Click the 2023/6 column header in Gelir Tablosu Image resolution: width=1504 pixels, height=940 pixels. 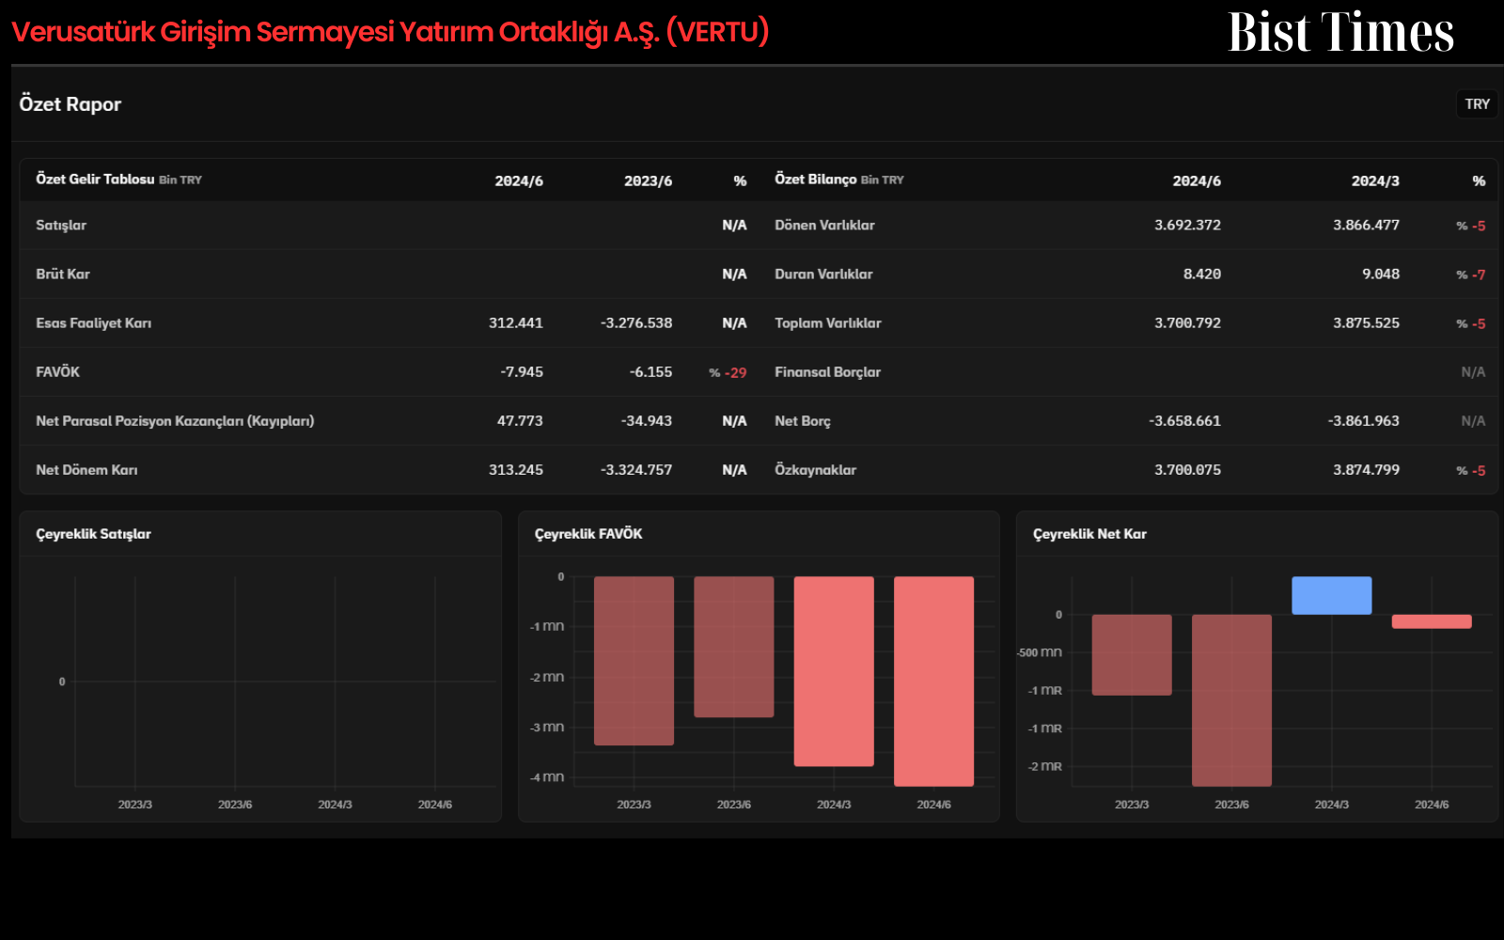(x=648, y=181)
